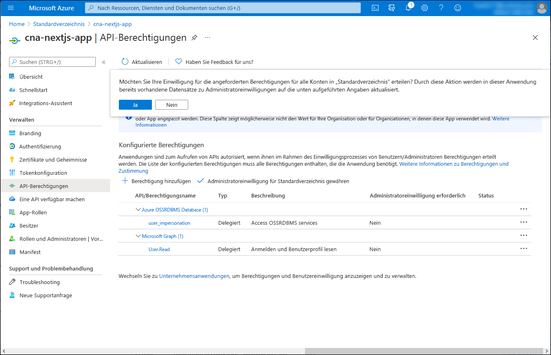Open the notifications bell
Image resolution: width=551 pixels, height=355 pixels.
408,8
